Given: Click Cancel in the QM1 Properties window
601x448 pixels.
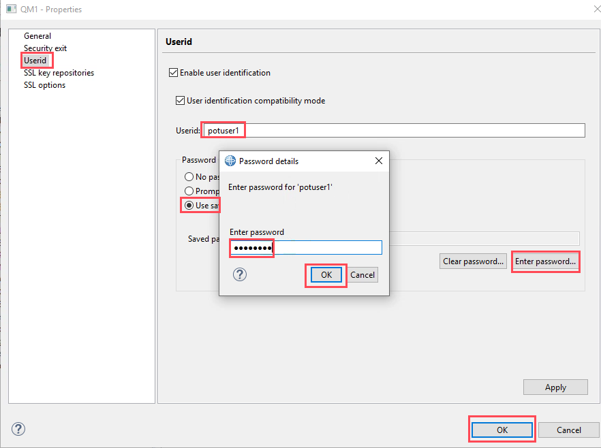Looking at the screenshot, I should tap(568, 430).
